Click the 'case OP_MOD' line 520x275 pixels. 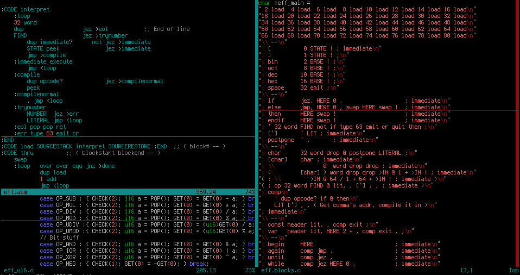tap(147, 218)
